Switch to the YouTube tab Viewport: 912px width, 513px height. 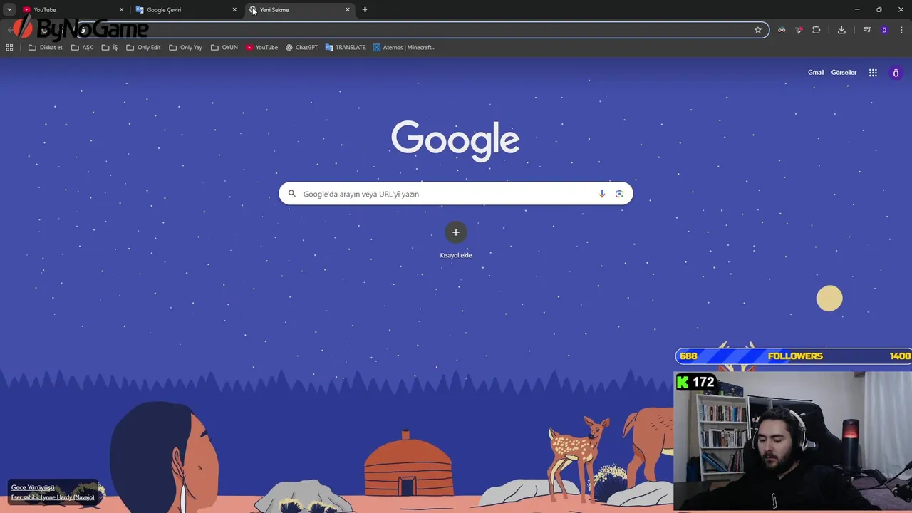coord(73,10)
